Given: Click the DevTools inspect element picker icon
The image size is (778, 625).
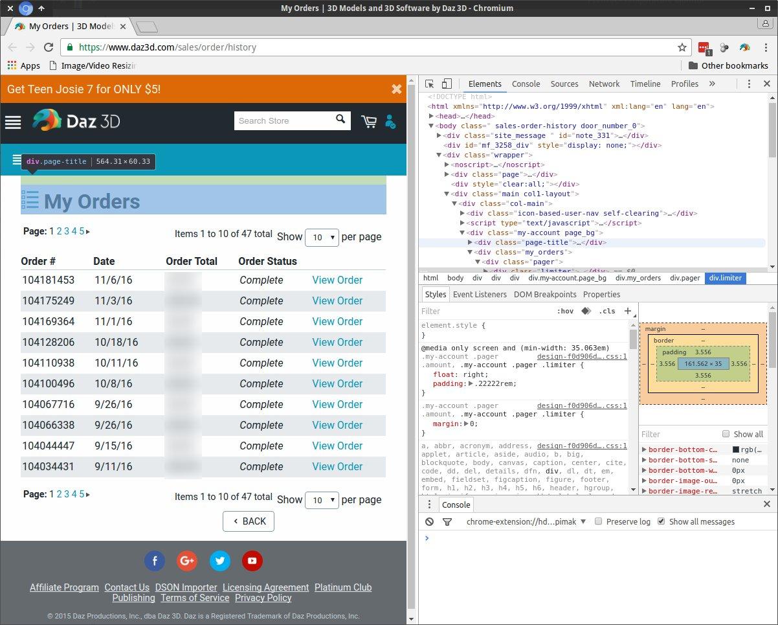Looking at the screenshot, I should click(x=429, y=84).
